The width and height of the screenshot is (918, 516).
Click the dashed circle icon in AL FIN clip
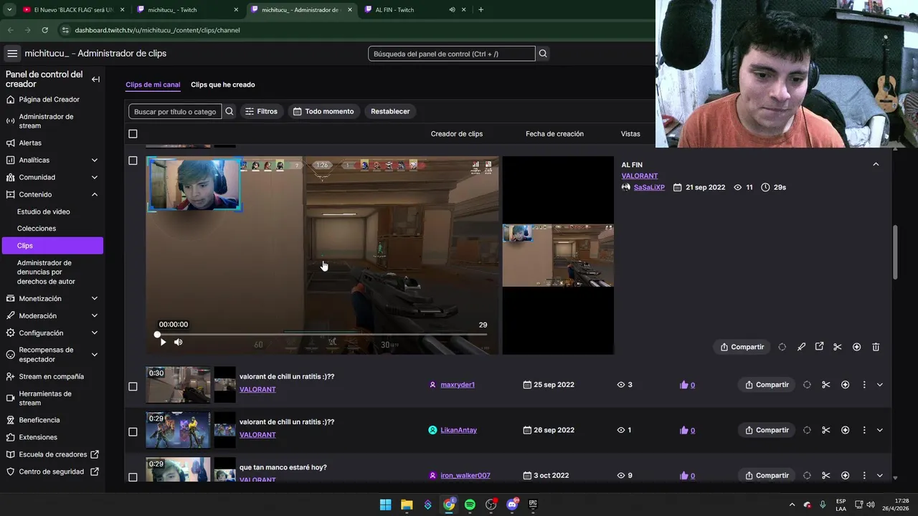tap(782, 347)
